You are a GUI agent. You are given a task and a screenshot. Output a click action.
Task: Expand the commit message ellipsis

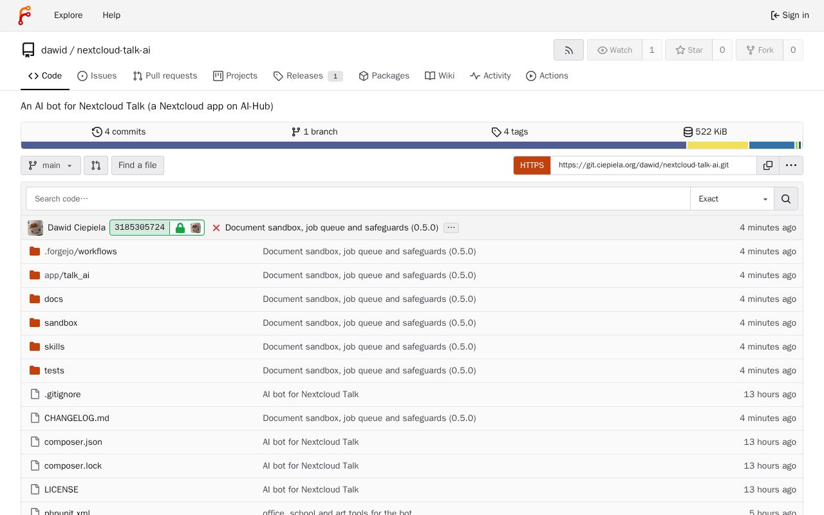pos(451,228)
